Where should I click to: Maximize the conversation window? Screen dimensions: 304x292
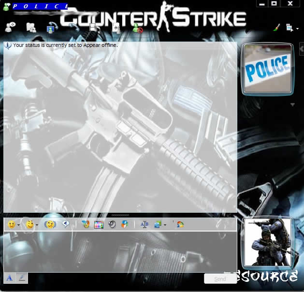pyautogui.click(x=274, y=3)
